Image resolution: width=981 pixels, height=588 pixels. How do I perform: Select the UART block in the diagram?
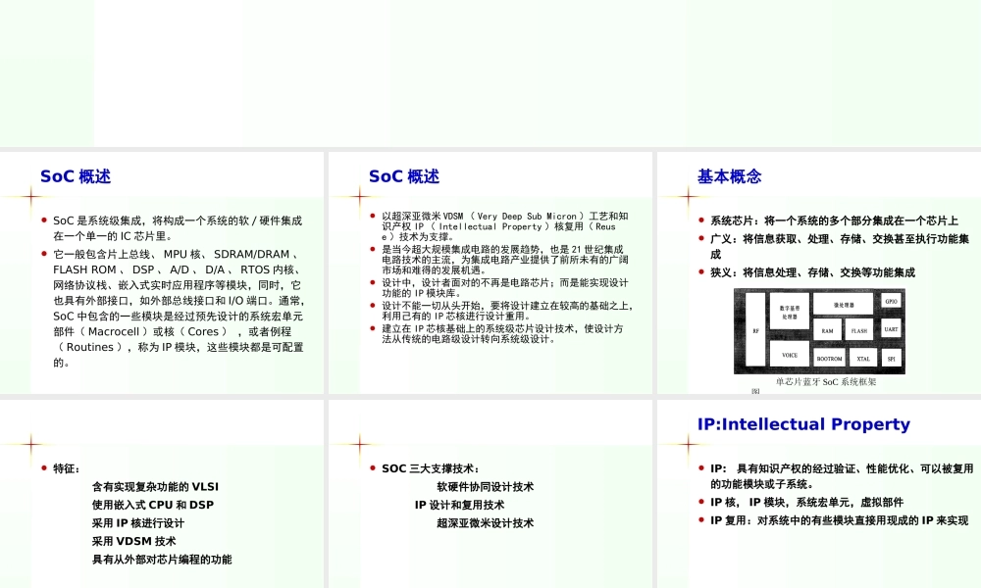pyautogui.click(x=892, y=329)
